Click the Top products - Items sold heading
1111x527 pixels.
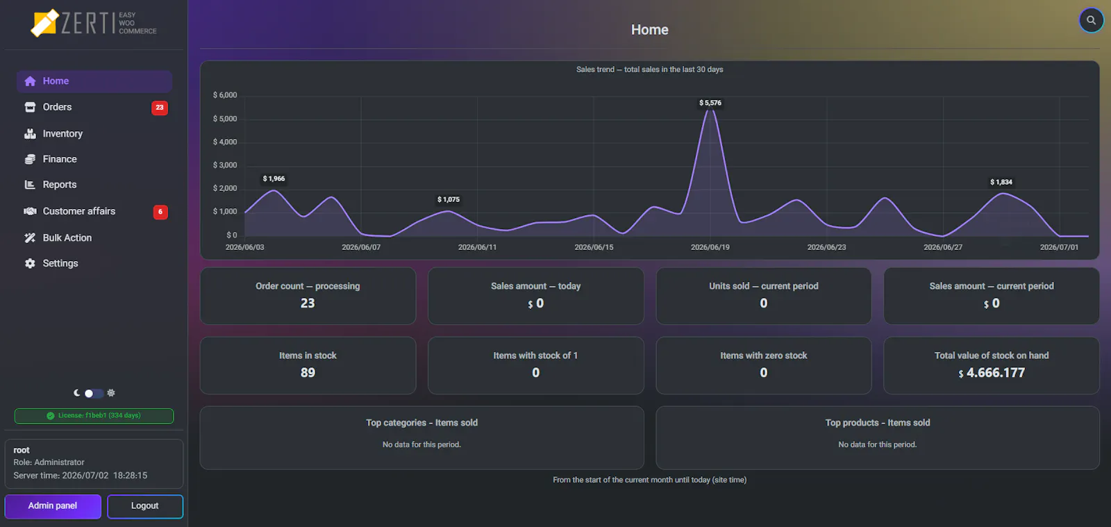[878, 423]
